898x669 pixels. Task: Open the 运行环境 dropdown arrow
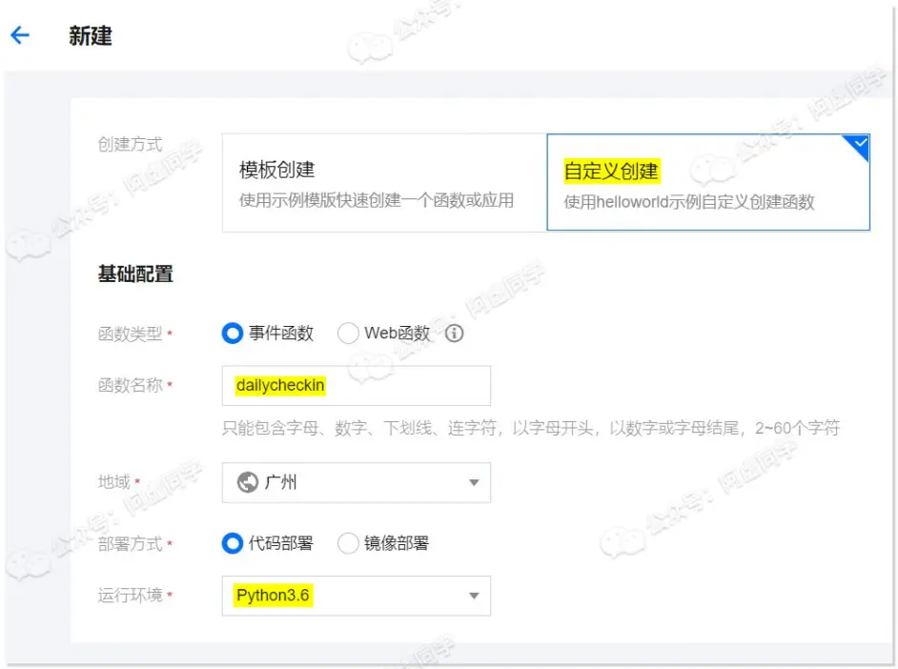[x=474, y=596]
